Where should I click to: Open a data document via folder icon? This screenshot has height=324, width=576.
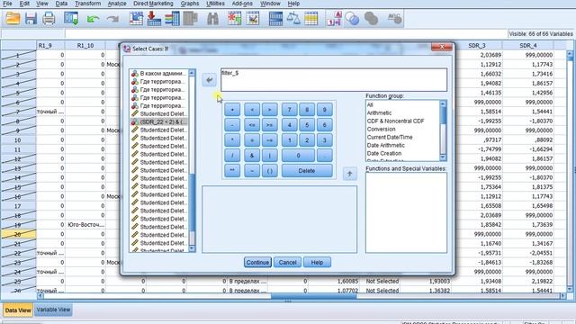(13, 18)
